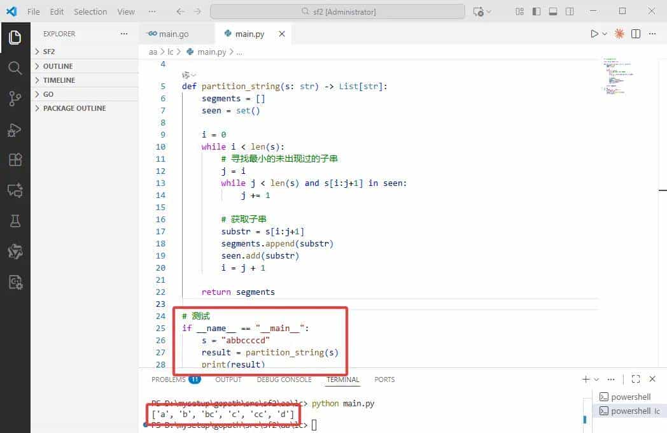Click the sf2 command center search box
667x433 pixels.
coord(337,11)
